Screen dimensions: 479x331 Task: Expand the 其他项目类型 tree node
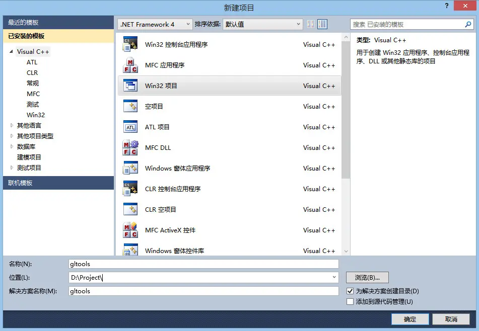12,136
